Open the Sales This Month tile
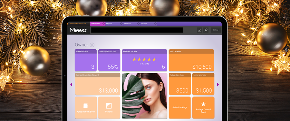The width and height of the screenshot is (290, 121). coord(191,60)
